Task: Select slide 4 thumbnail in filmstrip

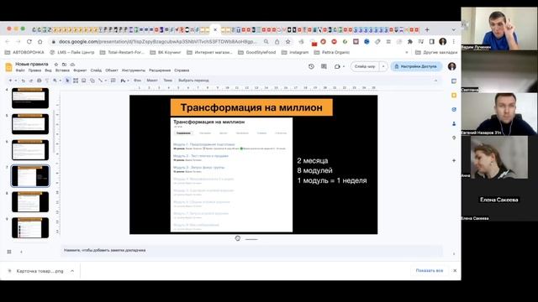Action: point(30,98)
